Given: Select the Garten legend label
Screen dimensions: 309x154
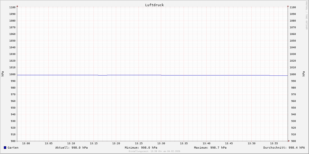Looking at the screenshot, I should pyautogui.click(x=13, y=148).
